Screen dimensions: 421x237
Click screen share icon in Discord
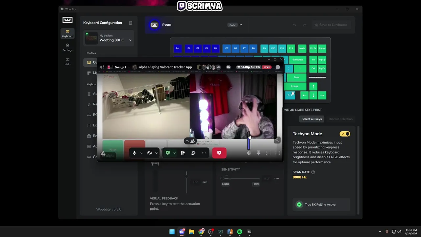167,153
